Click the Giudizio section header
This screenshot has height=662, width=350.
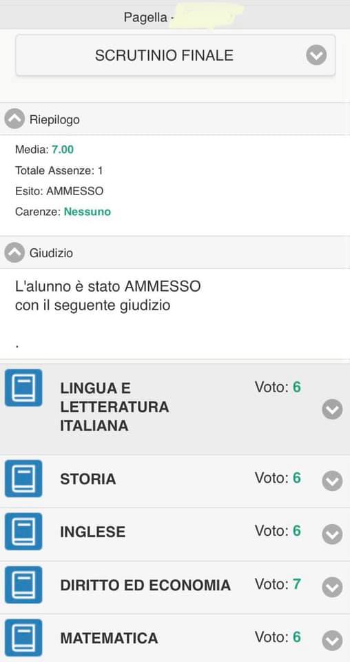175,252
